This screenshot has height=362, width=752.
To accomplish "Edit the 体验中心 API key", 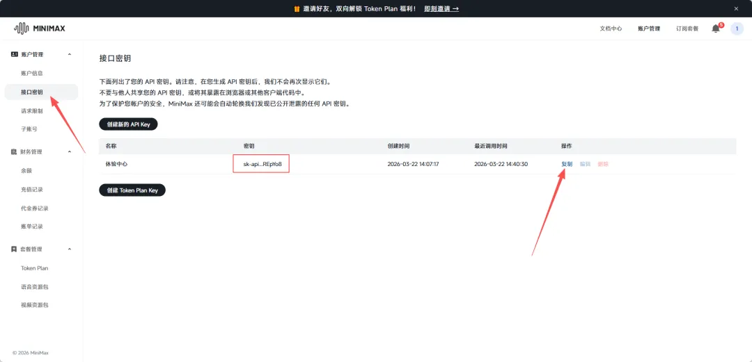I will [585, 164].
